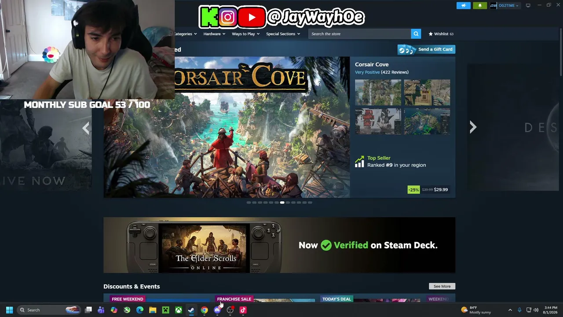This screenshot has width=563, height=317.
Task: Open the Today's Deal event tab
Action: pyautogui.click(x=336, y=299)
